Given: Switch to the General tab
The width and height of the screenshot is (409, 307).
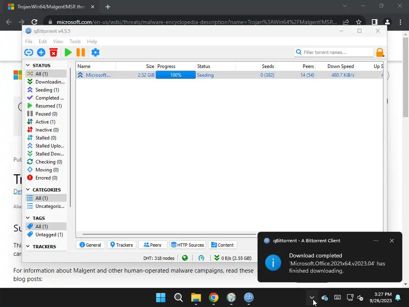Looking at the screenshot, I should coord(90,245).
